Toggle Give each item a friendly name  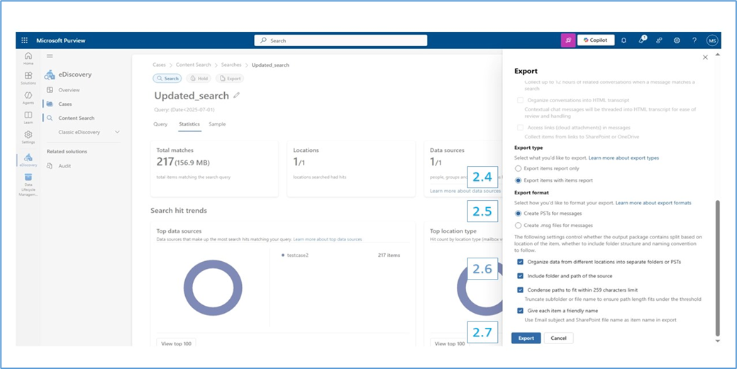click(521, 311)
